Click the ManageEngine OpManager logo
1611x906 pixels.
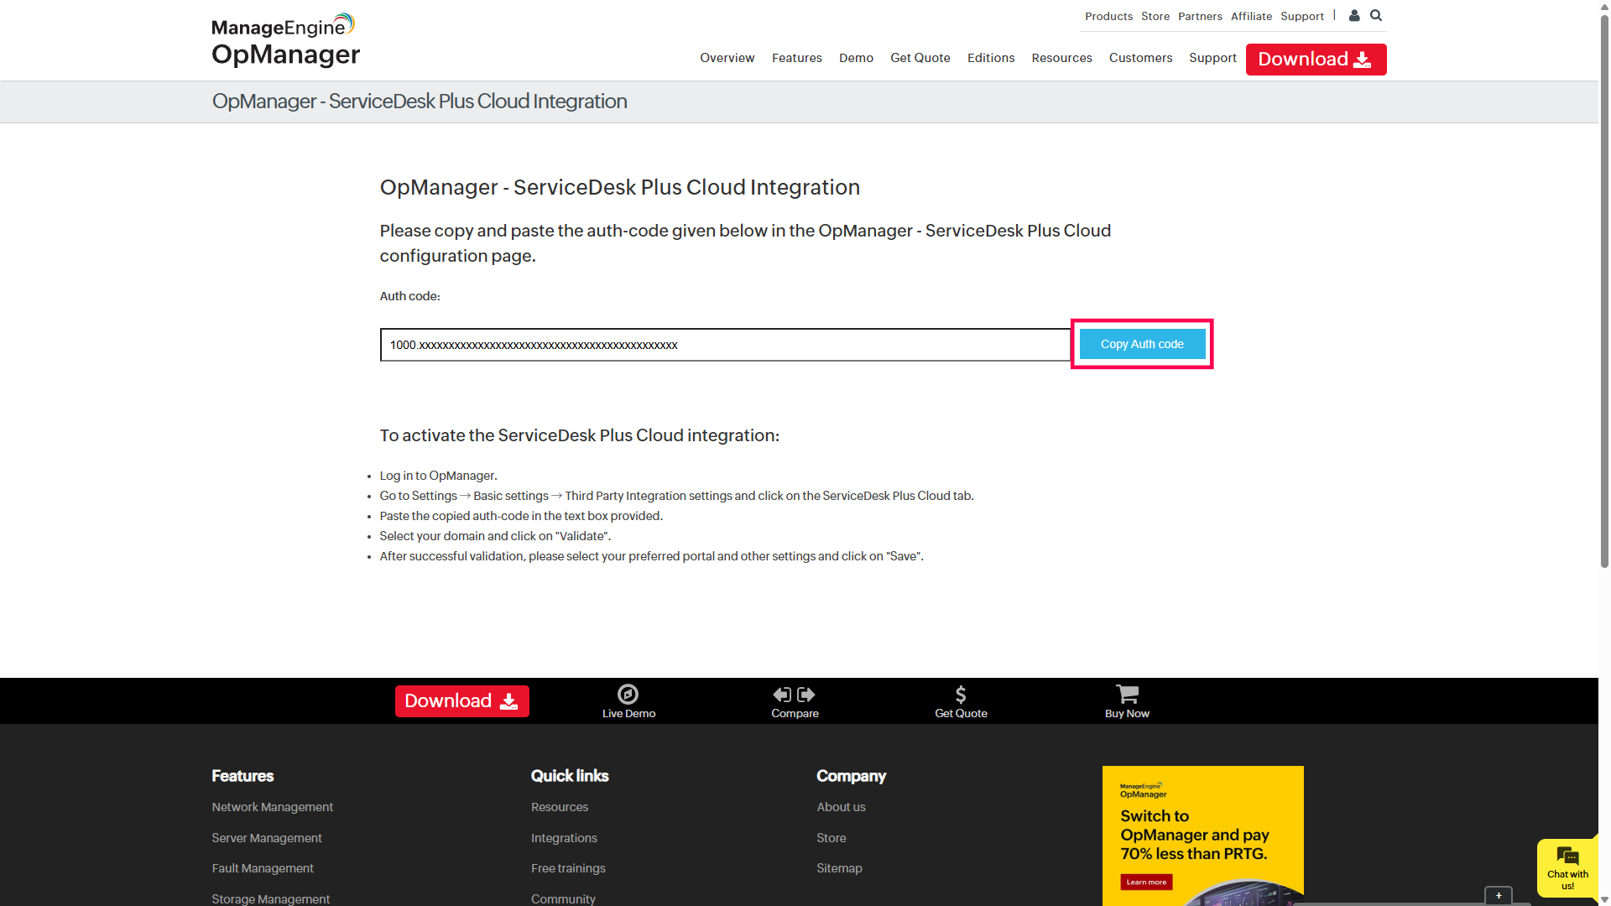(x=285, y=40)
